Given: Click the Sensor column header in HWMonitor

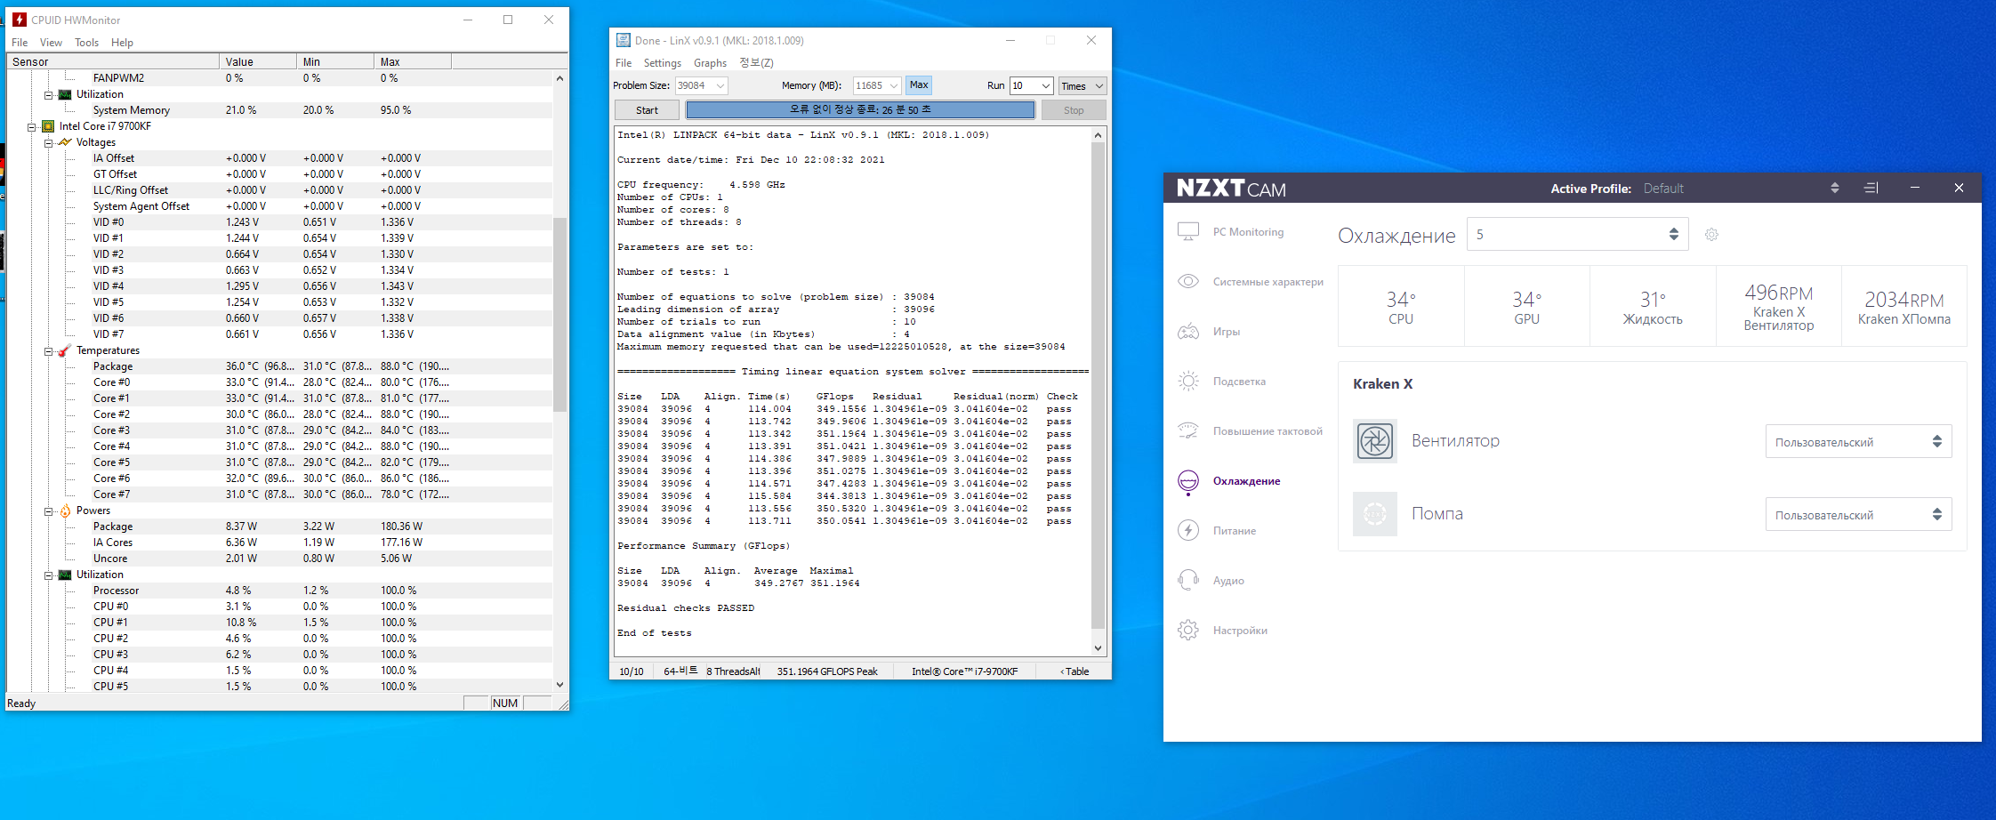Looking at the screenshot, I should [113, 61].
